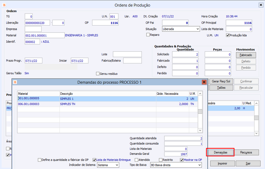Screen dimensions: 265x169
Task: Click the Solicitado Quantidade field
Action: 185,54
